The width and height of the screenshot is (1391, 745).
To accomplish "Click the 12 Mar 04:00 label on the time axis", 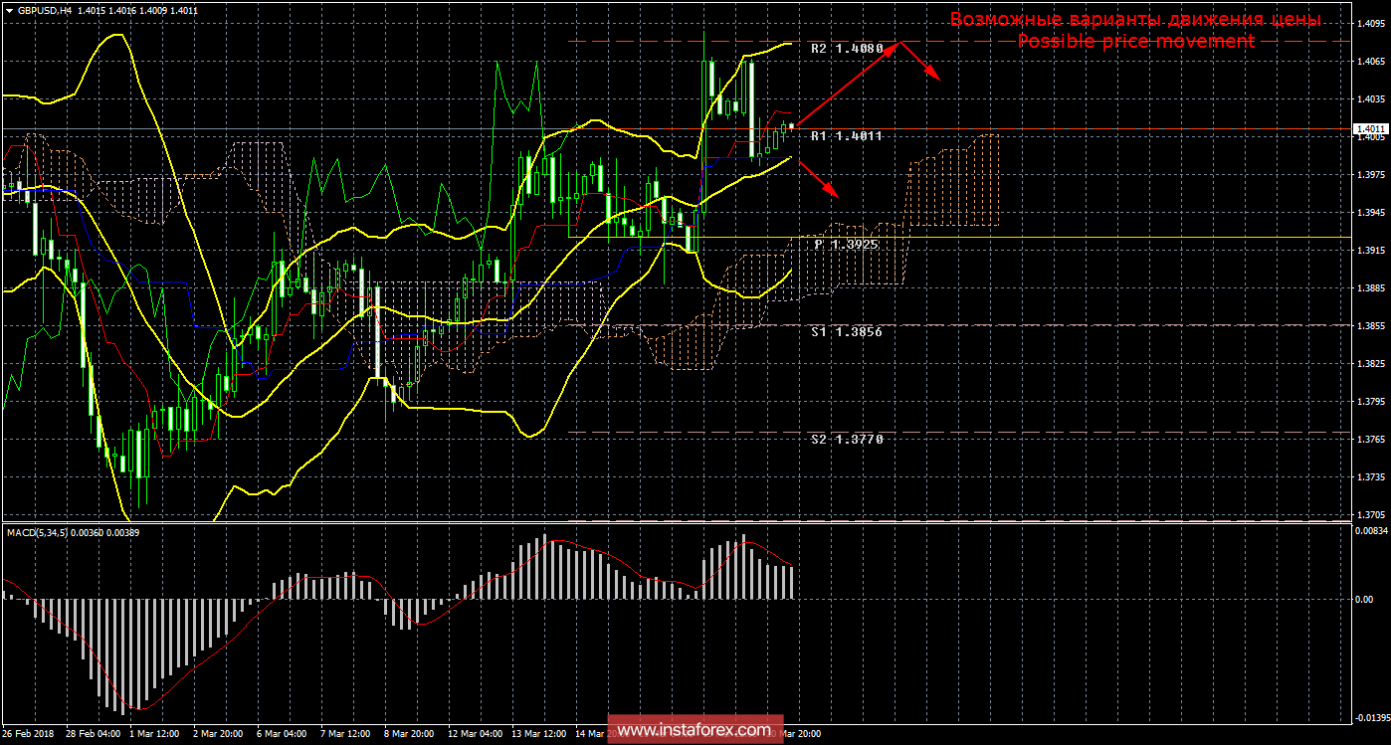I will click(x=474, y=734).
